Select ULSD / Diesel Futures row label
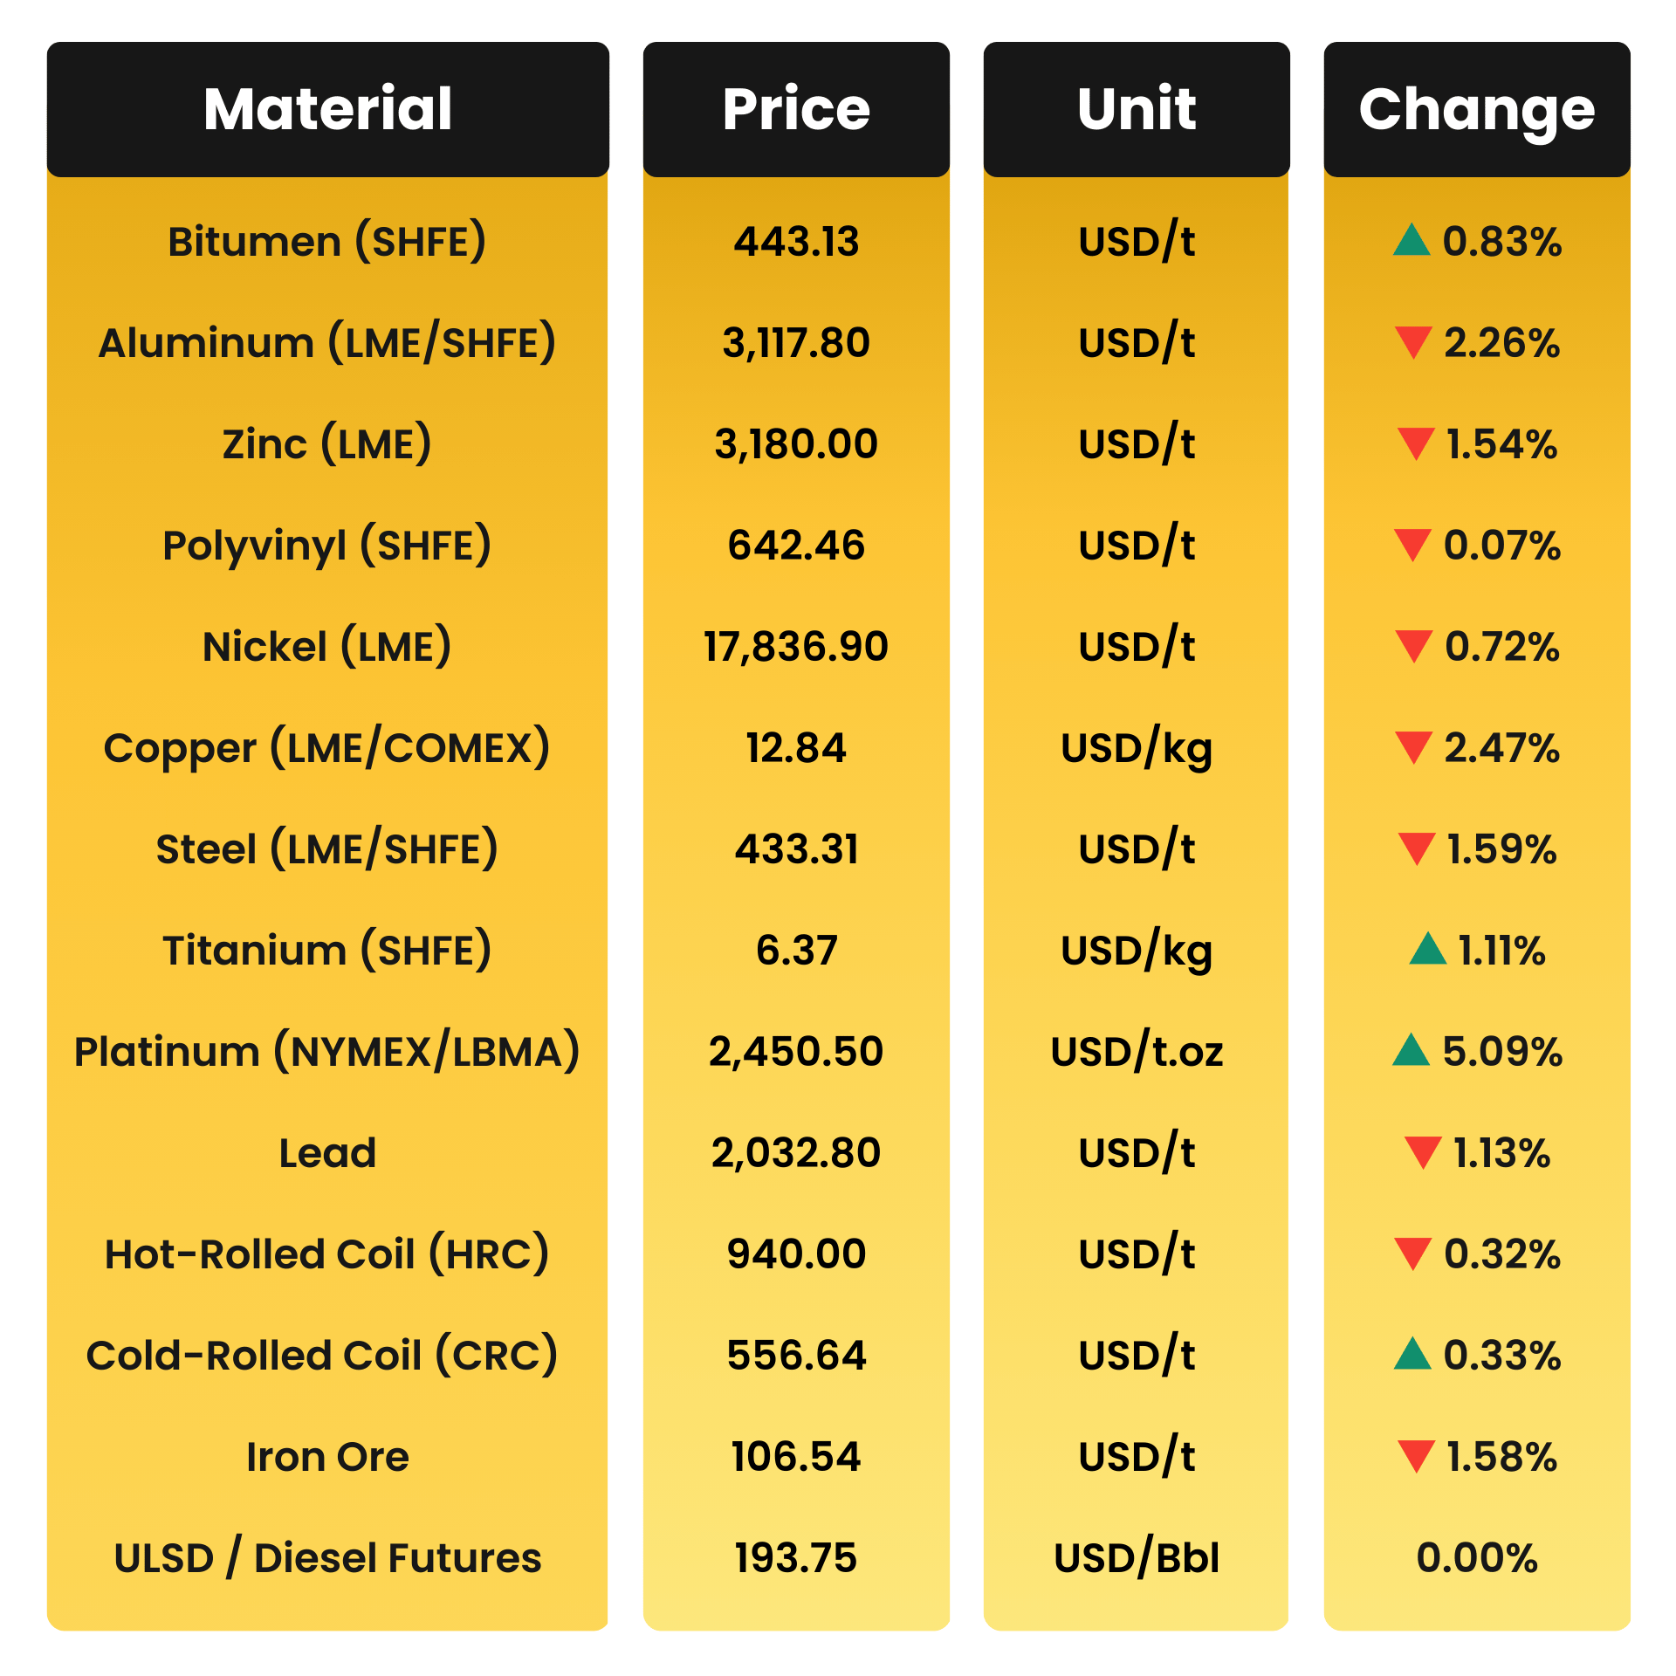This screenshot has width=1676, height=1676. [x=327, y=1558]
